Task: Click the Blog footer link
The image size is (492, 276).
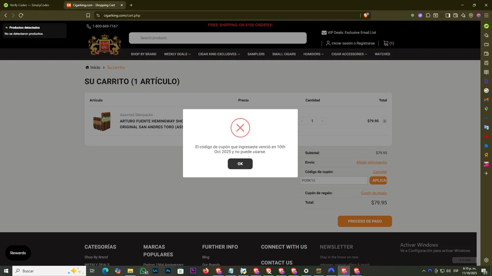Action: pos(206,257)
